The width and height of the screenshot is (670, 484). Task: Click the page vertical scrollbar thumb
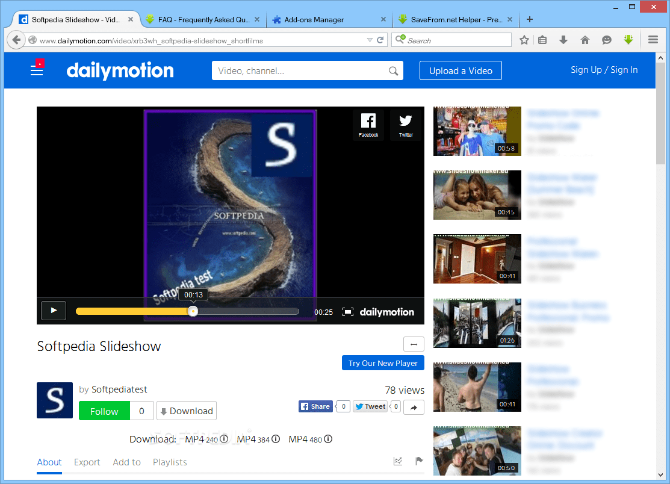660,113
